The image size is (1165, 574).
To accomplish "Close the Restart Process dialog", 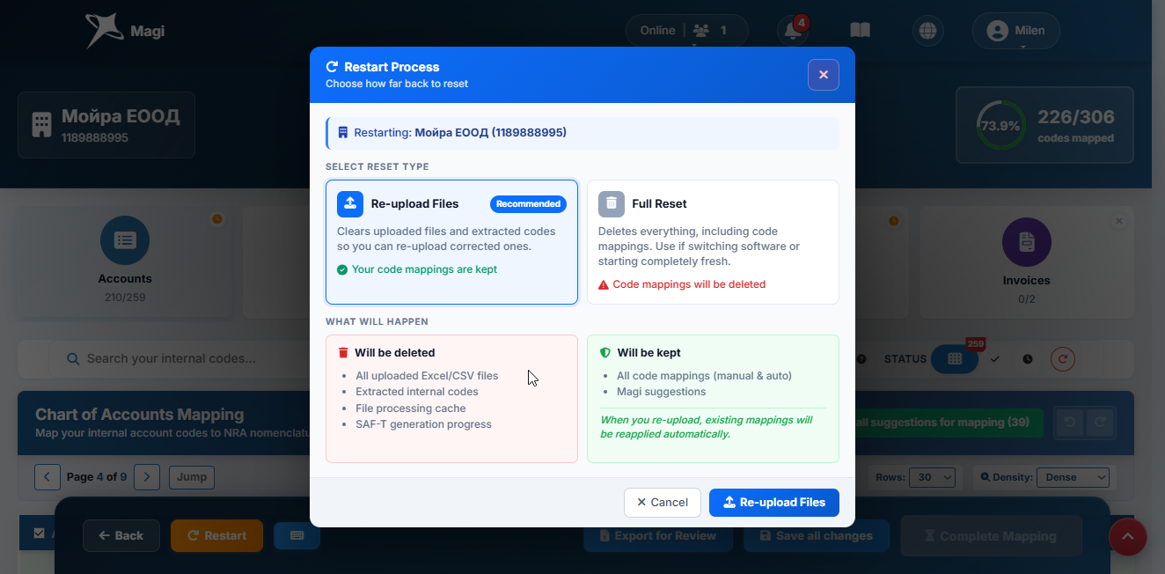I will click(x=823, y=75).
